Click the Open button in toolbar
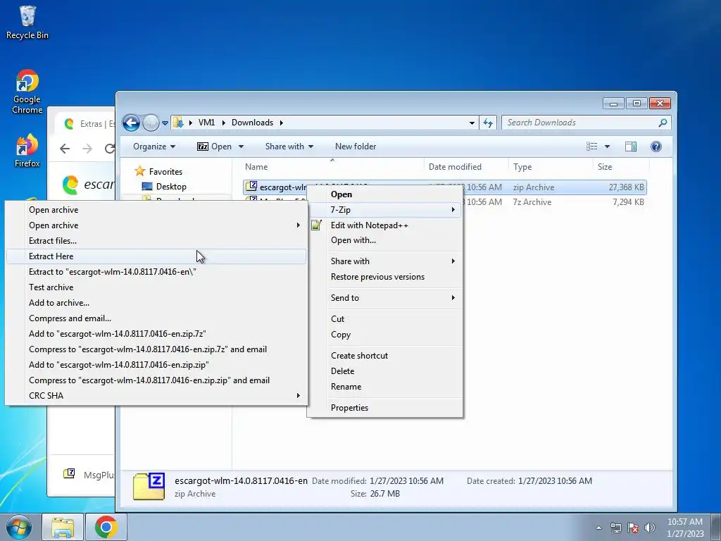Screen dimensions: 721x541 pos(214,147)
